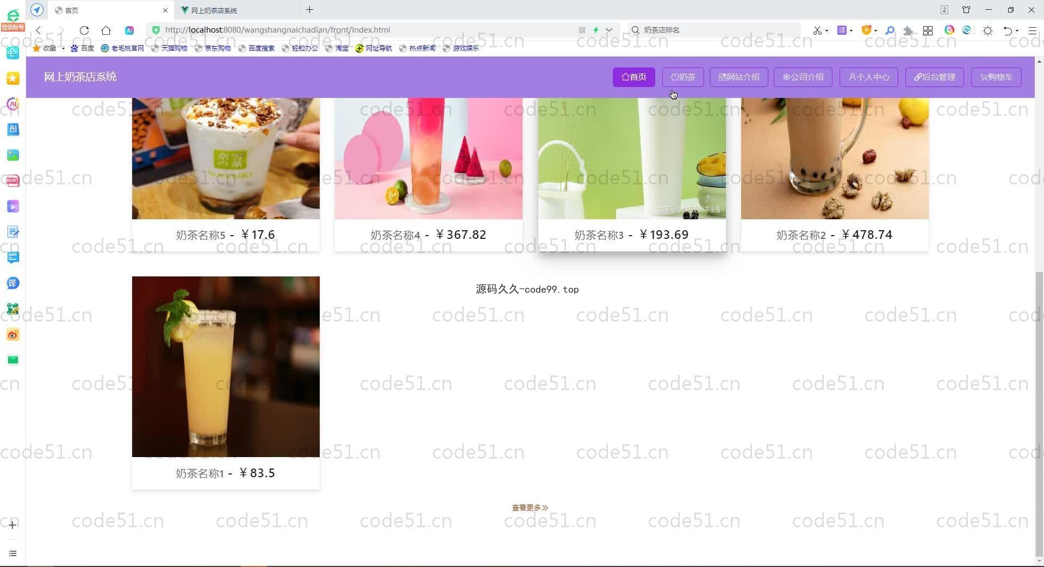Toggle the green lightning speed mode icon
1044x567 pixels.
[596, 30]
